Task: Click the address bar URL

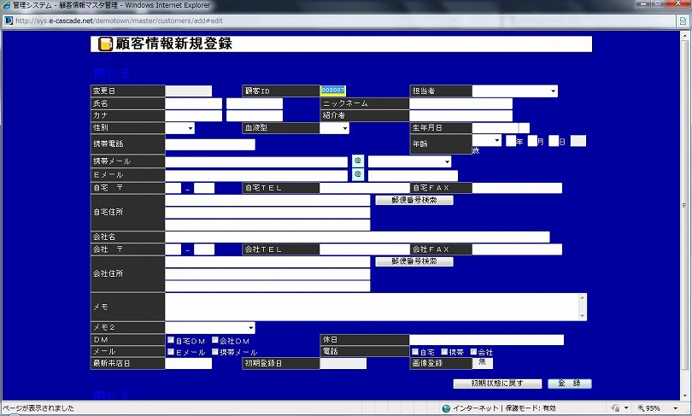Action: 119,21
